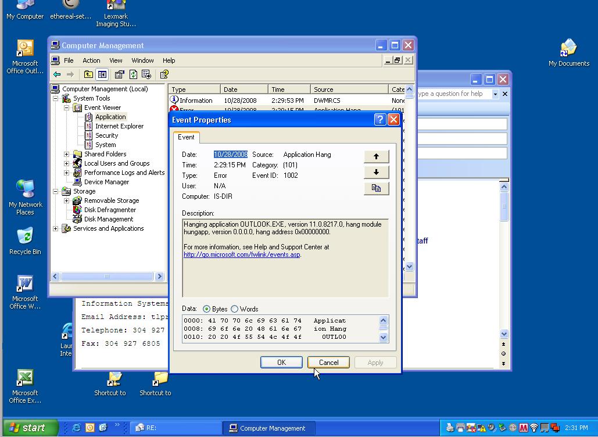Open My Computer desktop icon
Image resolution: width=598 pixels, height=437 pixels.
point(25,10)
